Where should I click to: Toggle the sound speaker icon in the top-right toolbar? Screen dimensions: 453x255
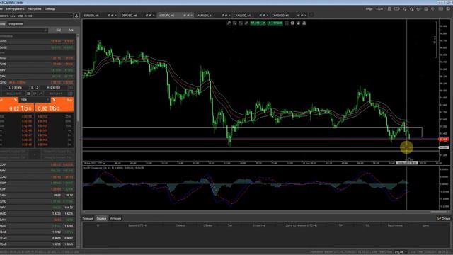point(433,9)
